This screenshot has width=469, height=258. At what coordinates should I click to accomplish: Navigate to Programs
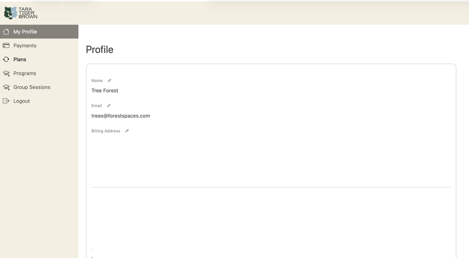click(39, 73)
